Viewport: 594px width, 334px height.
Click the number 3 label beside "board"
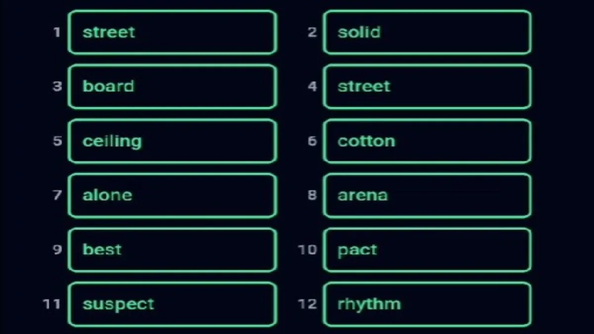pos(57,87)
